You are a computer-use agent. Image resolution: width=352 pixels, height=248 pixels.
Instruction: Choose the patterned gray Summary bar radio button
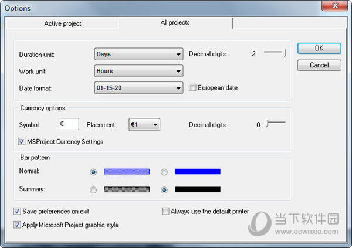tap(93, 190)
